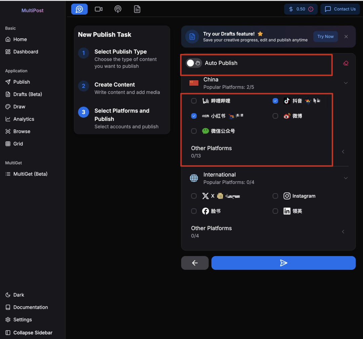Go back with the left arrow button
Viewport: 363px width, 339px height.
click(x=195, y=263)
